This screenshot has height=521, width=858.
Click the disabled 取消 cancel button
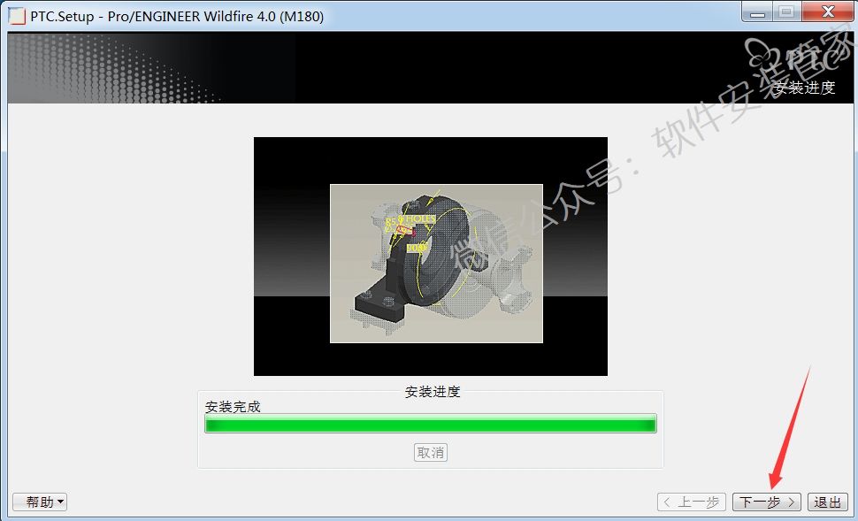coord(431,453)
